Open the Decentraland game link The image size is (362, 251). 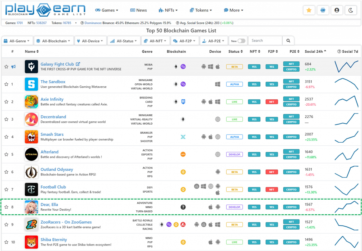tap(53, 117)
